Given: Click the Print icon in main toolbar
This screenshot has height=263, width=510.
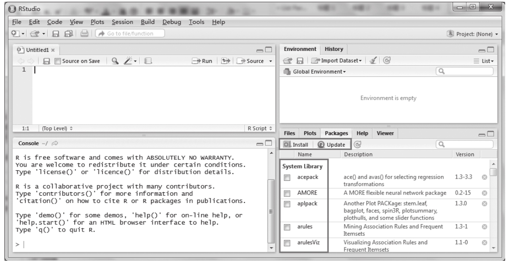Looking at the screenshot, I should coord(84,34).
